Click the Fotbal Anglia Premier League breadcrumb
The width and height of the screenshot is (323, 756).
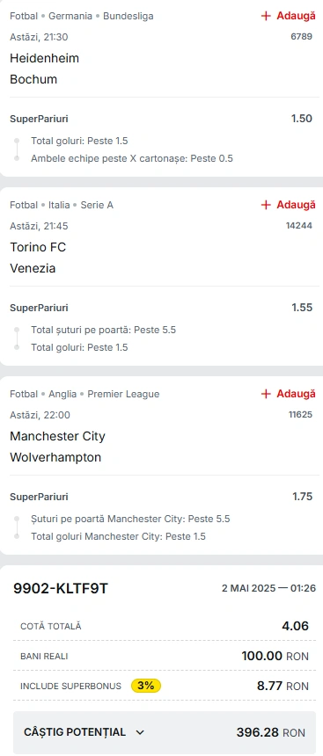click(84, 394)
